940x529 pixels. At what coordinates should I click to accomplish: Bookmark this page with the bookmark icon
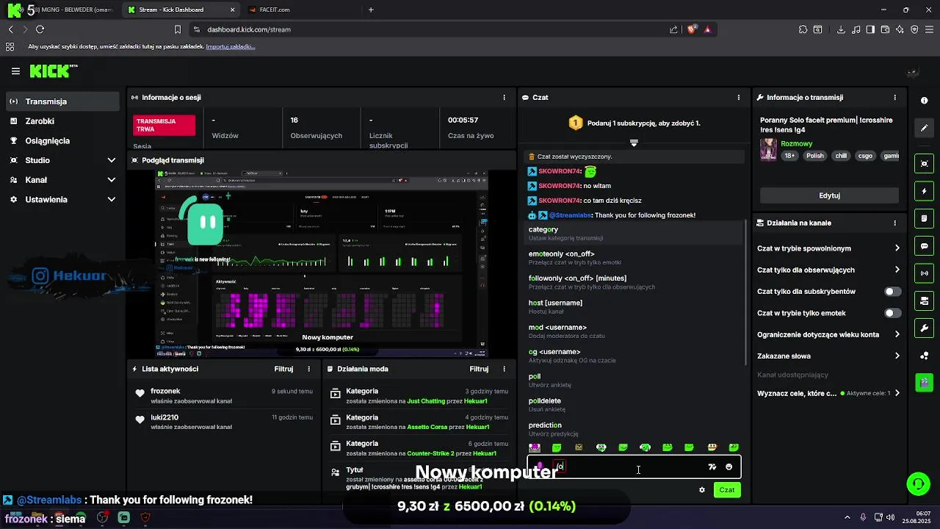(x=177, y=29)
